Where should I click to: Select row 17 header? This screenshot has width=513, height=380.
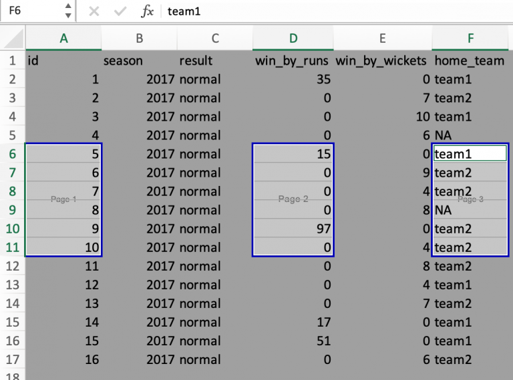[13, 359]
